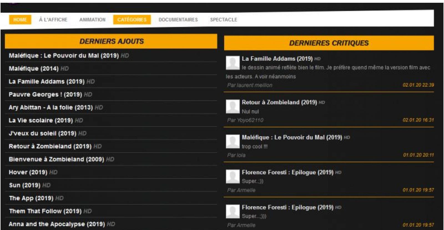Switch to the Documentaires section
444x230 pixels.
coord(178,20)
